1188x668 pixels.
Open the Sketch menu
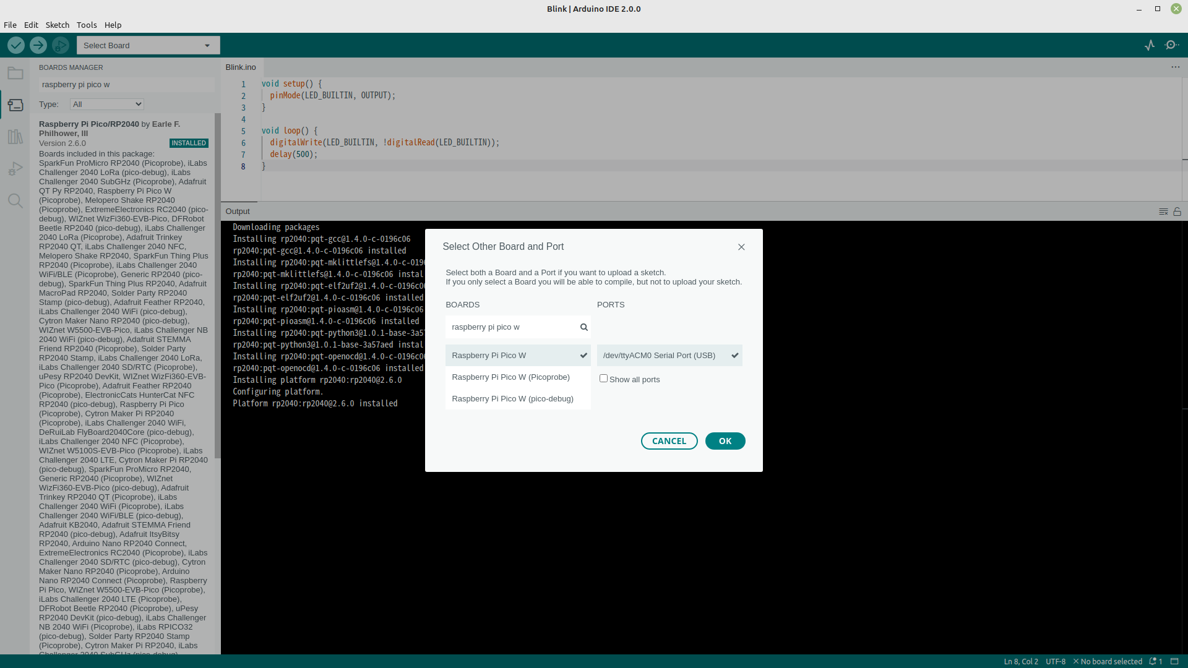pos(57,25)
